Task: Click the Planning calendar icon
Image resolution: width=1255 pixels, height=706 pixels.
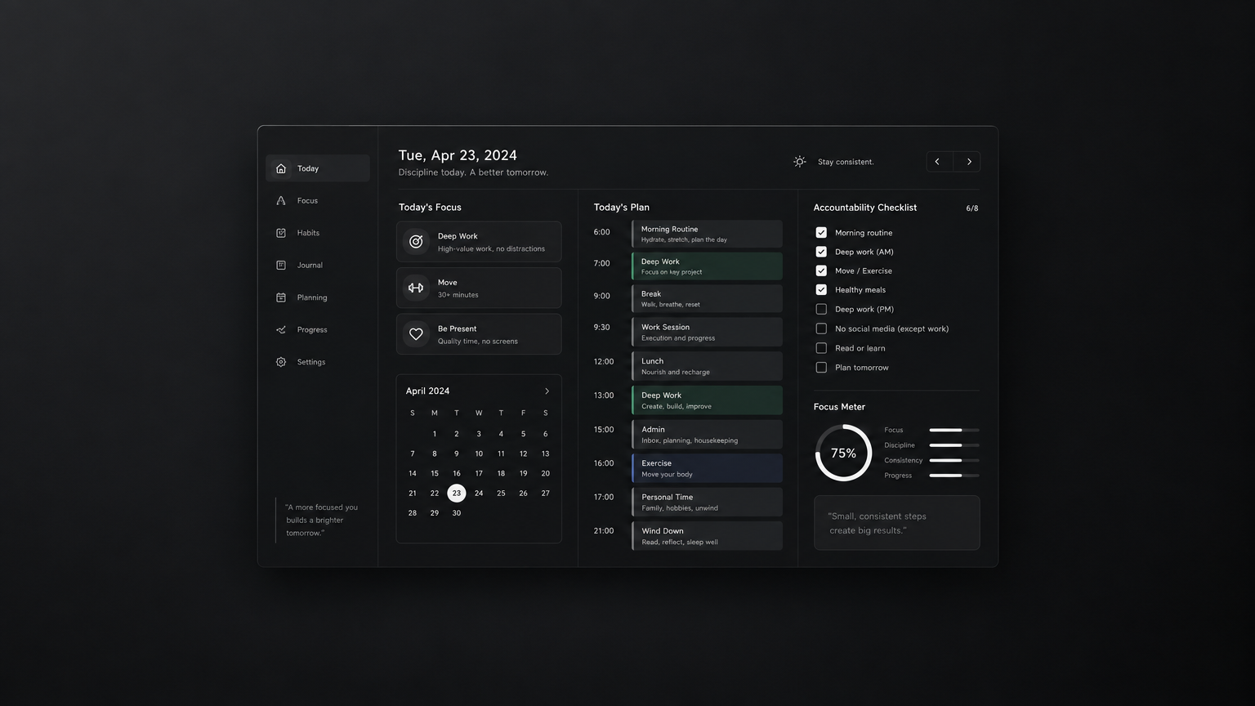Action: (281, 297)
